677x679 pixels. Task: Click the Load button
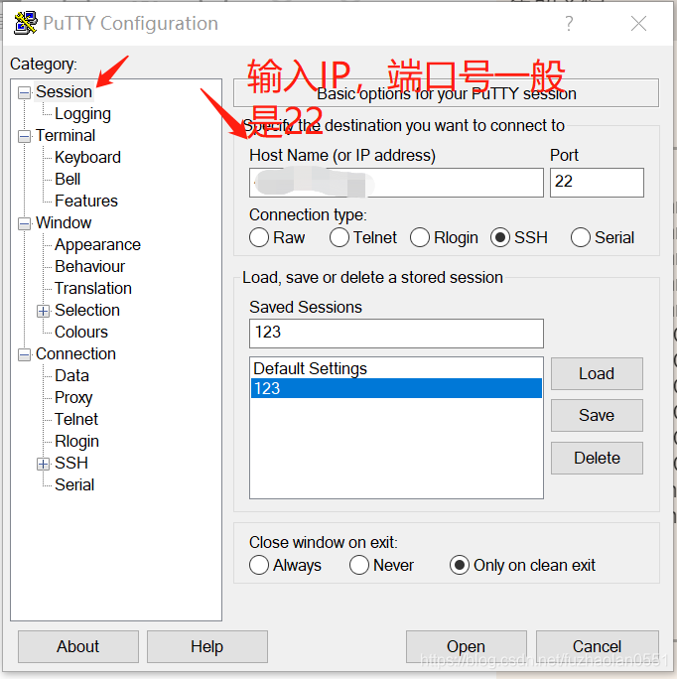point(597,373)
